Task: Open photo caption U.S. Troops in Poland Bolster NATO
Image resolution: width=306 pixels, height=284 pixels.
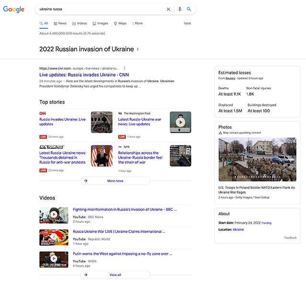Action: click(x=256, y=190)
